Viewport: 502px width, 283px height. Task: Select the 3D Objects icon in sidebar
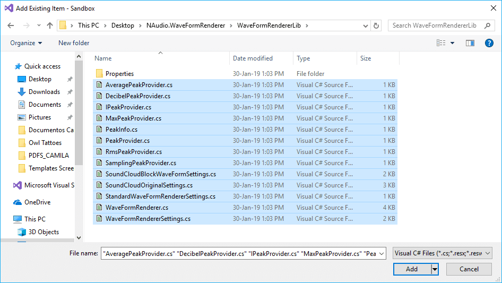(x=22, y=232)
